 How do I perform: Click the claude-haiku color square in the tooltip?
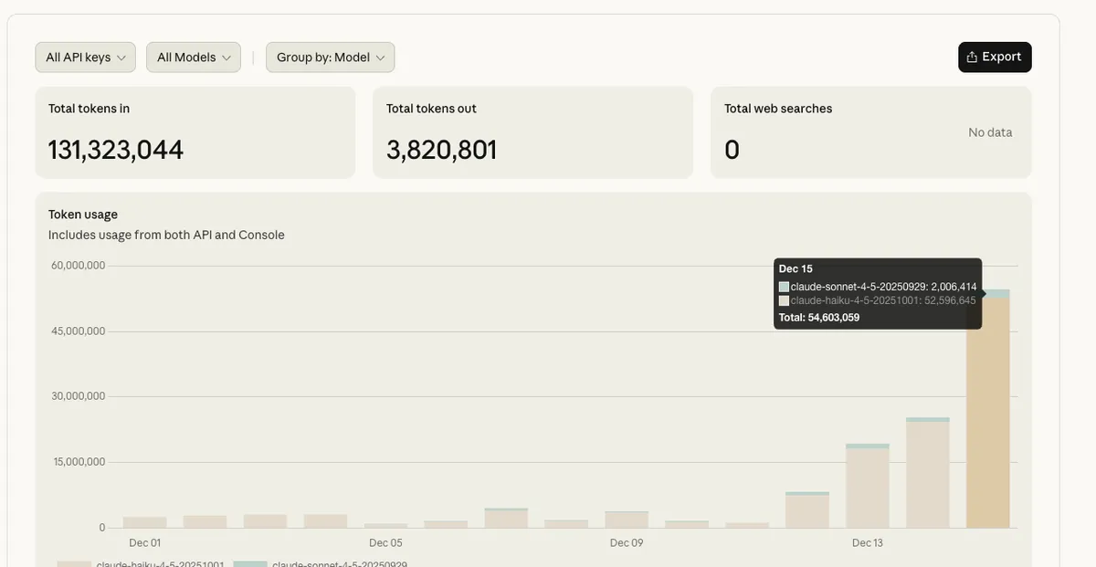[783, 299]
